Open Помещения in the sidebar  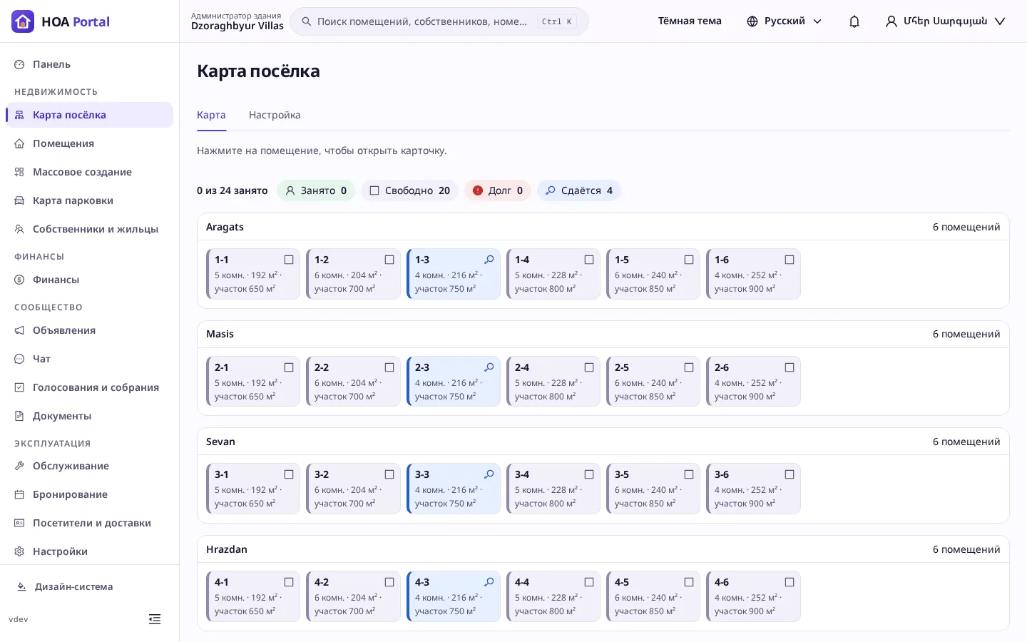[89, 143]
